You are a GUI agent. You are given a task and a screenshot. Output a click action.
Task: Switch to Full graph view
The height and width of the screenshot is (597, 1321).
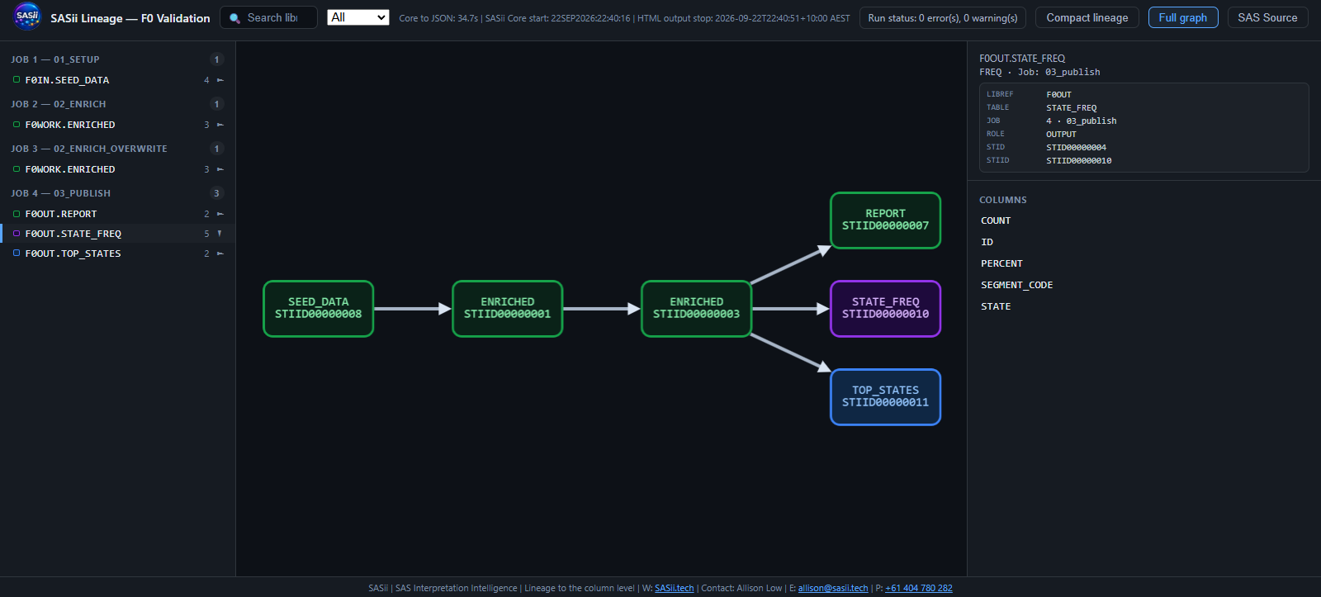click(x=1183, y=17)
